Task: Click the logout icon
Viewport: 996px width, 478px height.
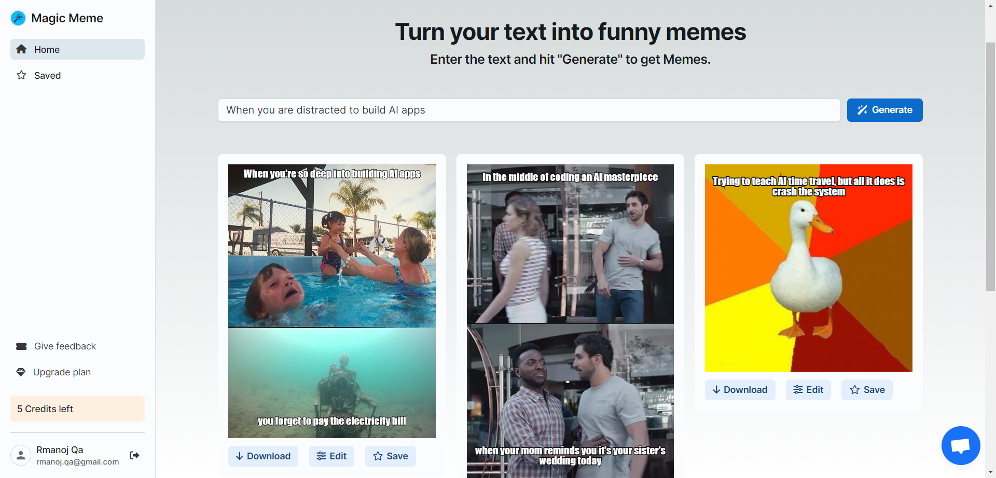Action: 134,455
